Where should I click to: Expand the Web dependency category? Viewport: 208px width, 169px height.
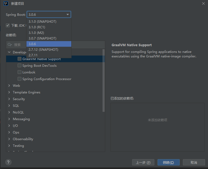[9, 86]
